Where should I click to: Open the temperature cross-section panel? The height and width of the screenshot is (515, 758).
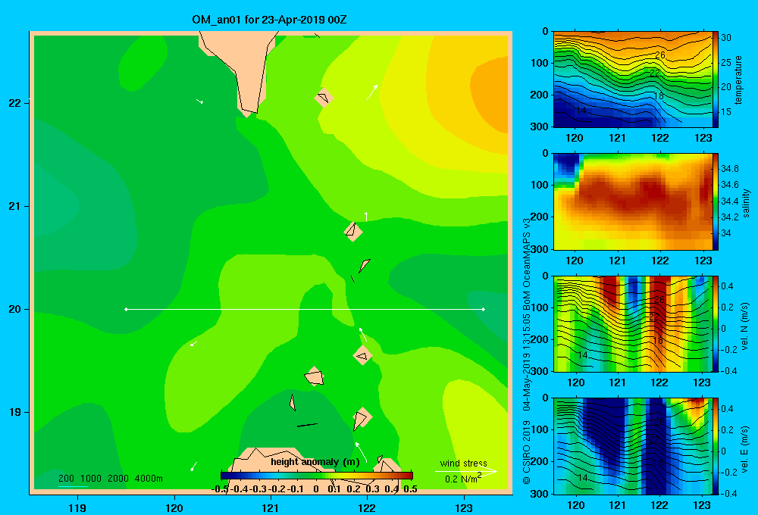tap(632, 80)
